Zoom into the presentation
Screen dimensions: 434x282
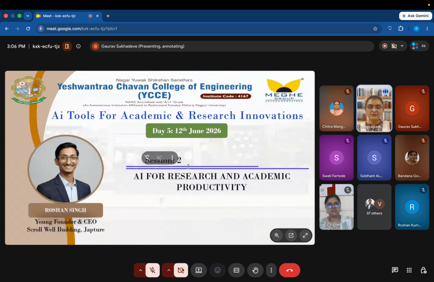(277, 235)
